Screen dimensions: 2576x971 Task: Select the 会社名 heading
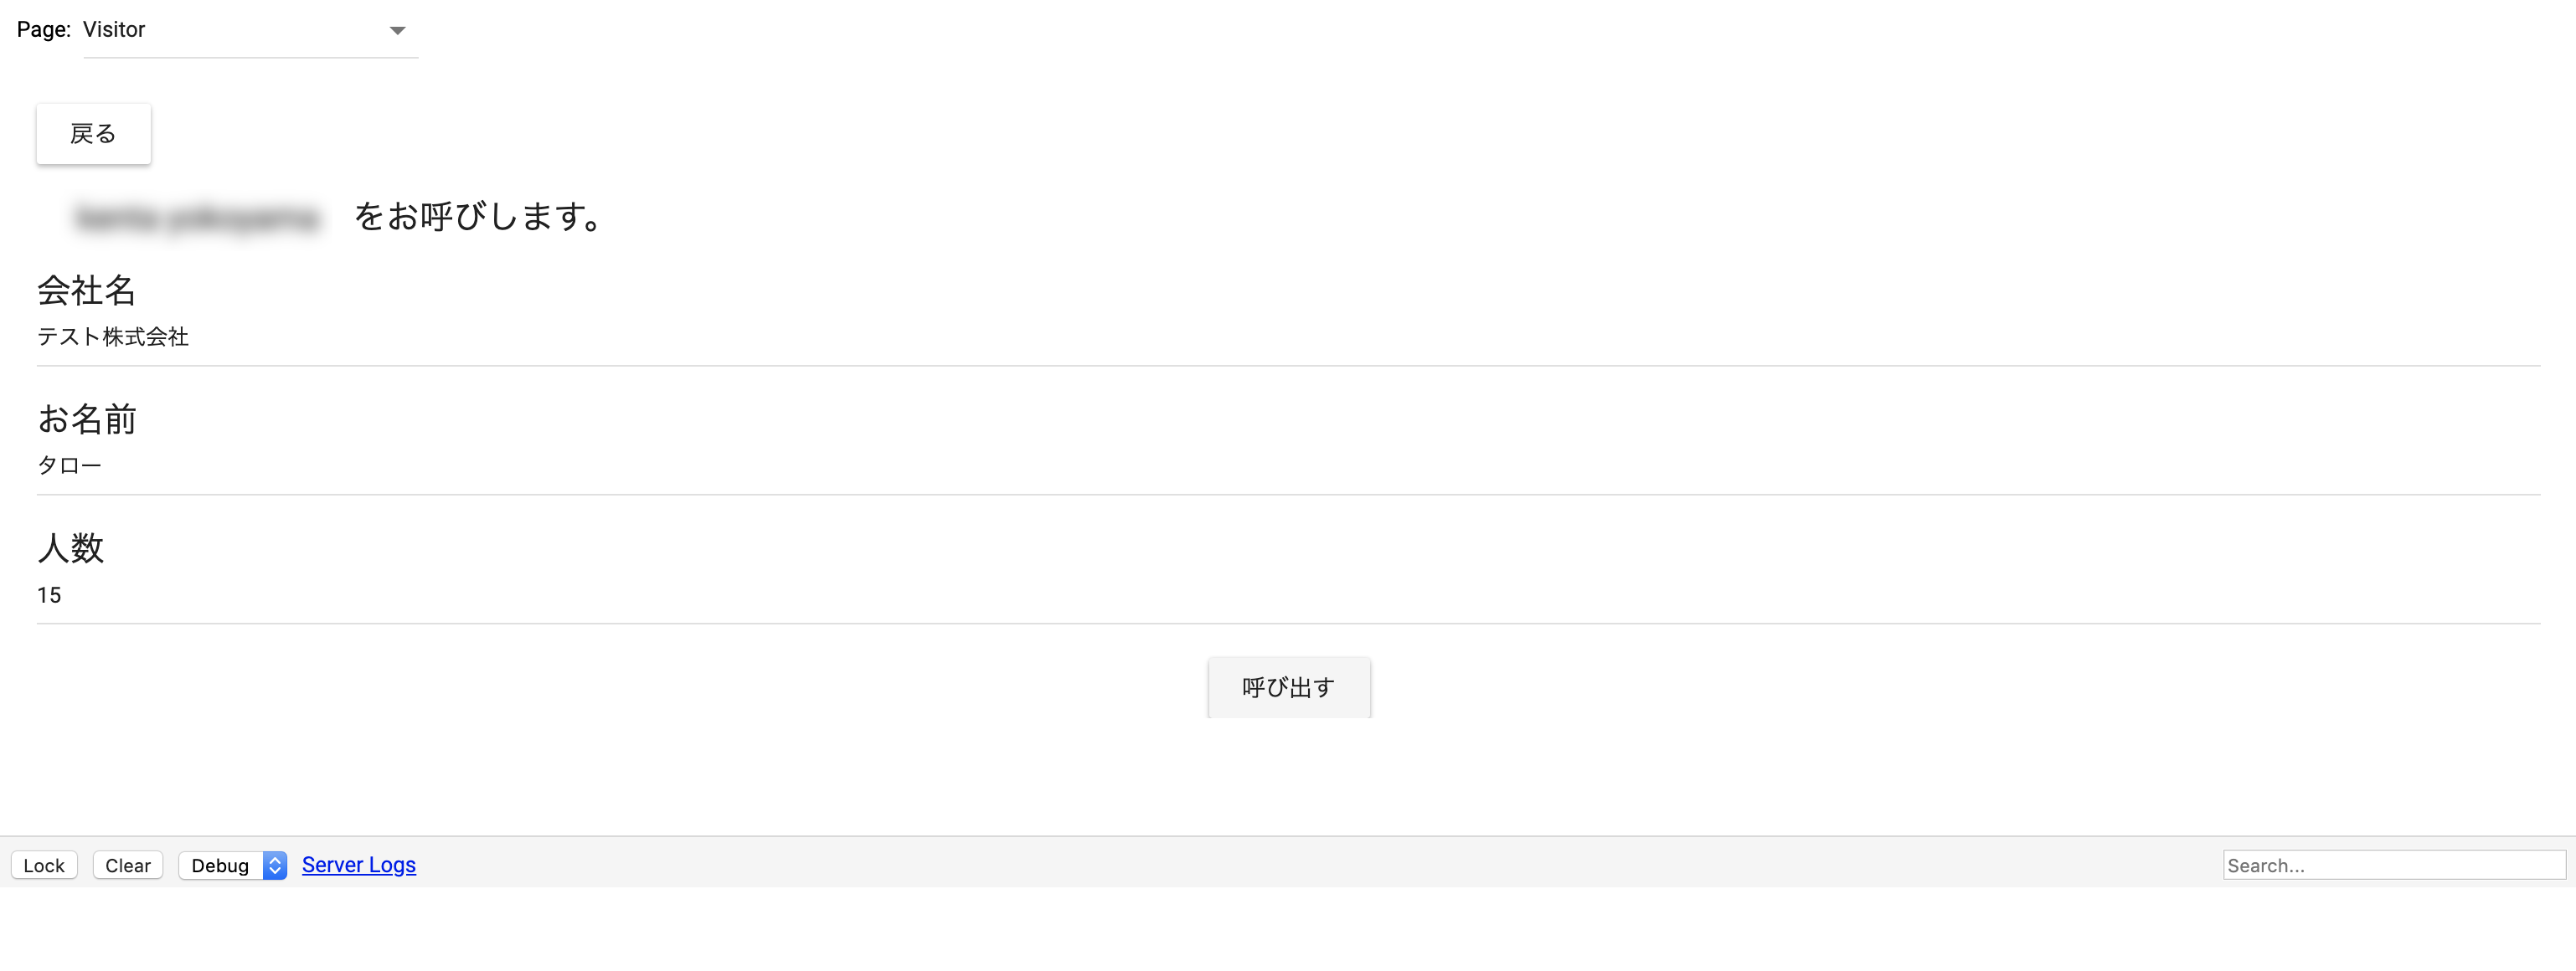click(86, 290)
